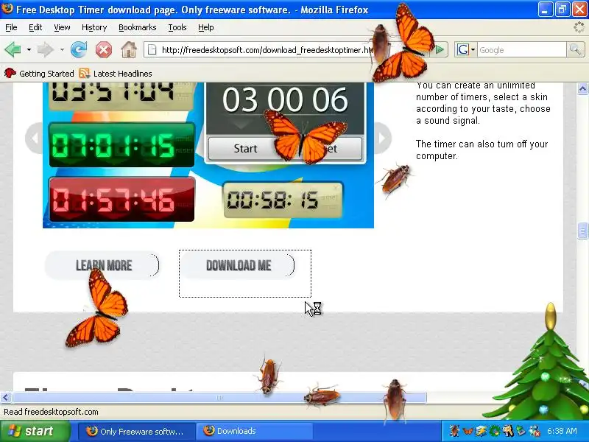The image size is (589, 442).
Task: Click the 6:38 AM taskbar clock
Action: pyautogui.click(x=562, y=431)
